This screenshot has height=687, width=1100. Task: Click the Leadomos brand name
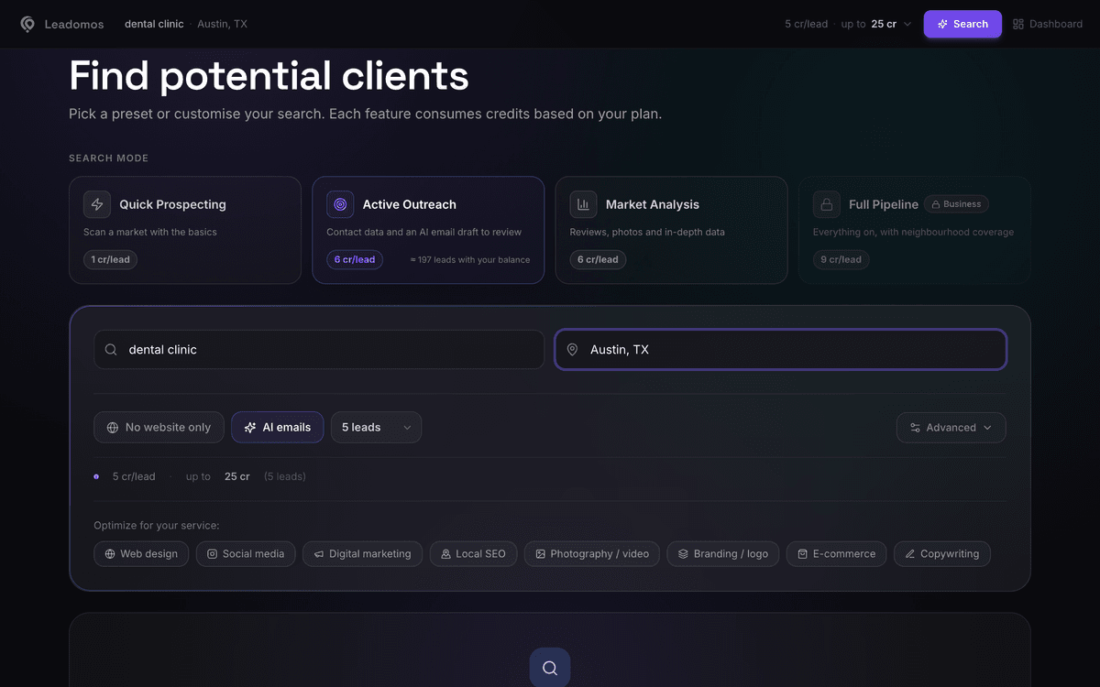coord(74,24)
